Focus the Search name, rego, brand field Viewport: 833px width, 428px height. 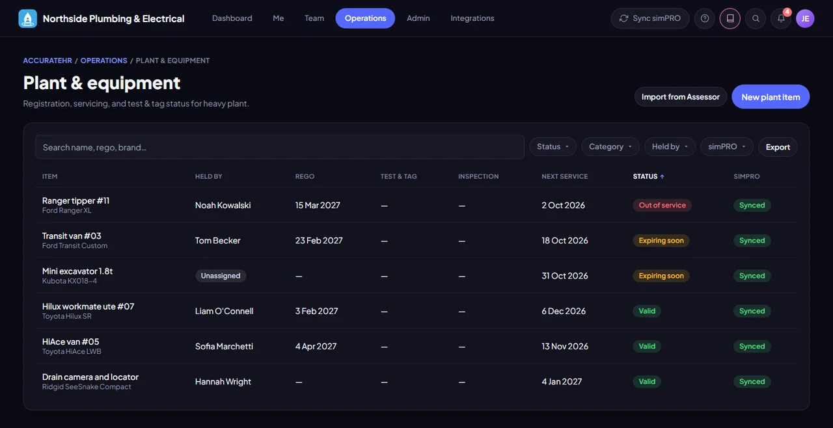(280, 147)
